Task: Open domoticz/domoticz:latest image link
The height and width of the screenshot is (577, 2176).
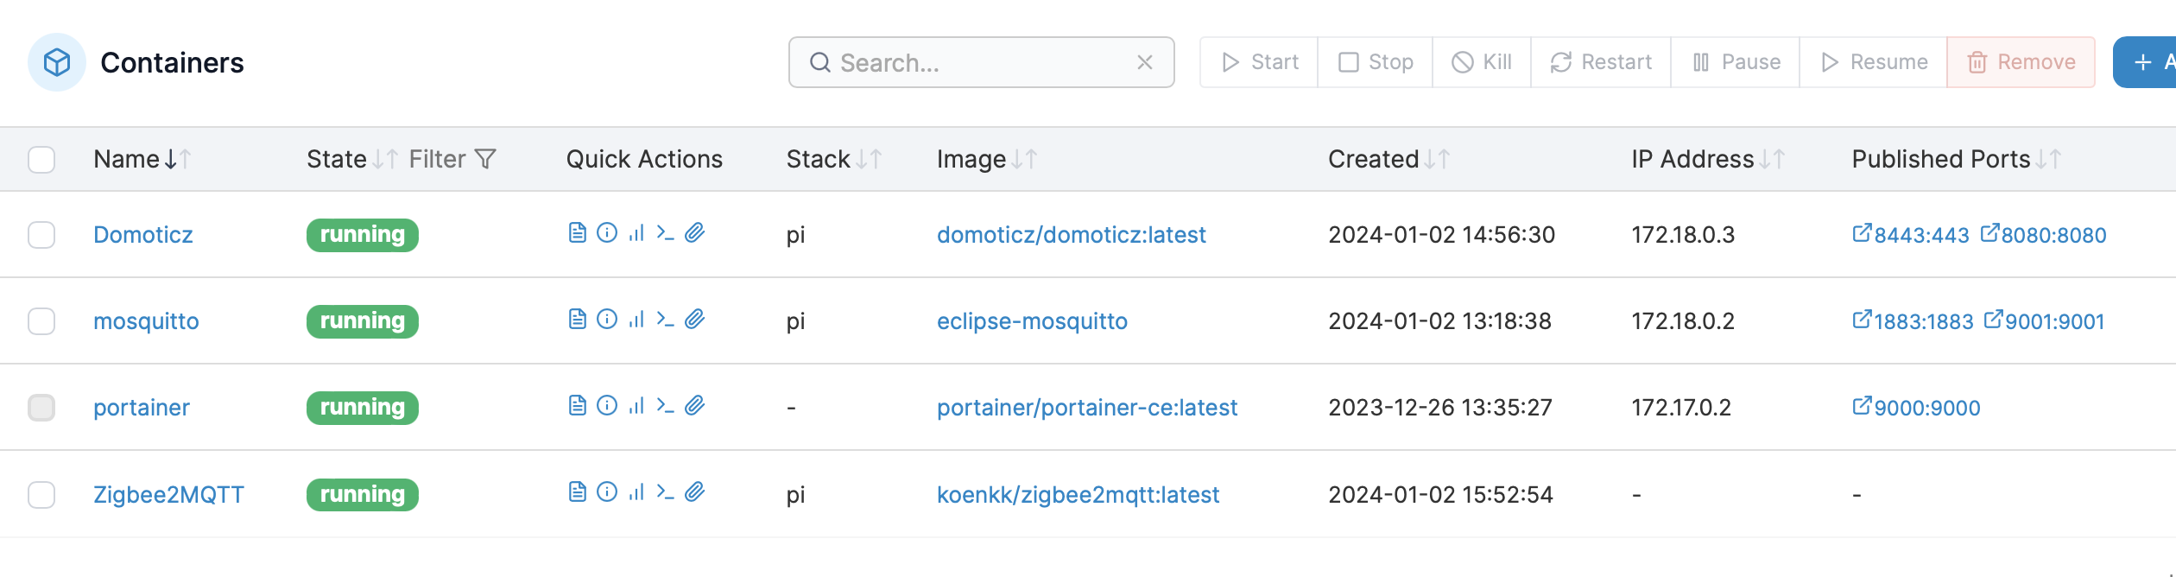Action: point(1072,235)
